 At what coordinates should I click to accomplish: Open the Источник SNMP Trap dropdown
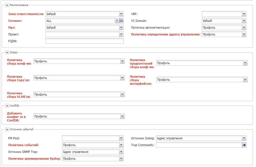121,152
